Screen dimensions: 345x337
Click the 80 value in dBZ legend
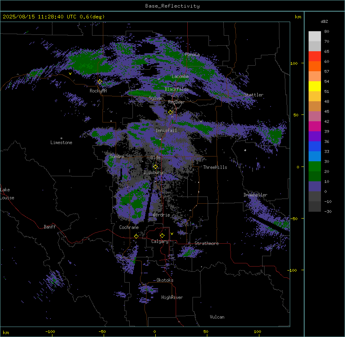click(x=327, y=32)
